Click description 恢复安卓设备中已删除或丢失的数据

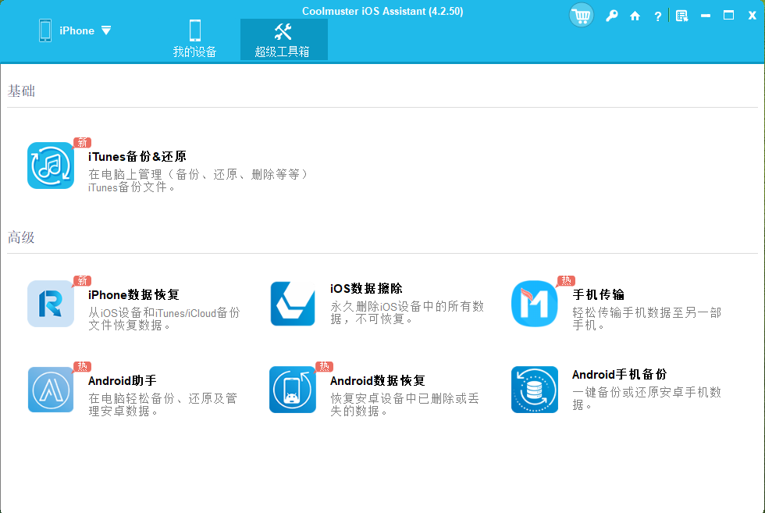tap(404, 404)
